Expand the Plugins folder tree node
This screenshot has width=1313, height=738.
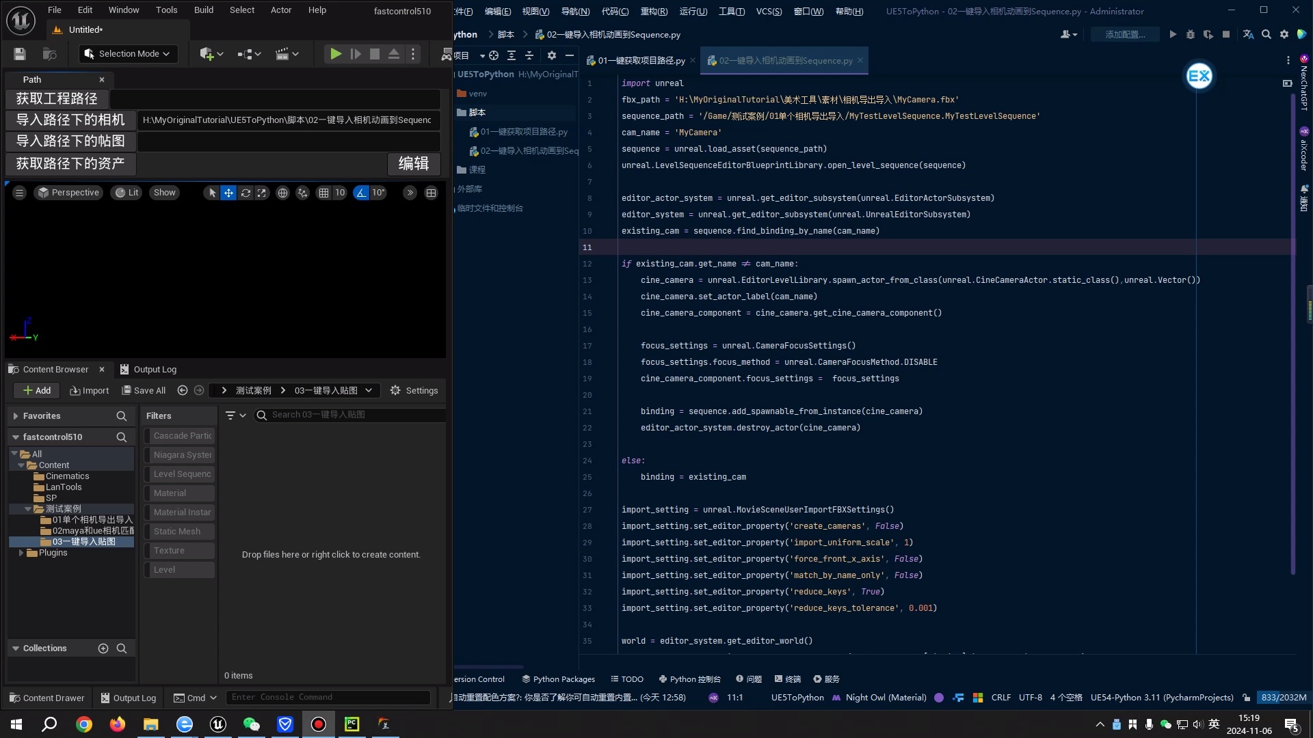pos(21,553)
